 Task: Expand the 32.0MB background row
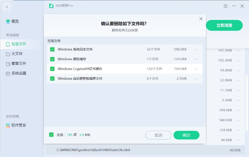238,81
